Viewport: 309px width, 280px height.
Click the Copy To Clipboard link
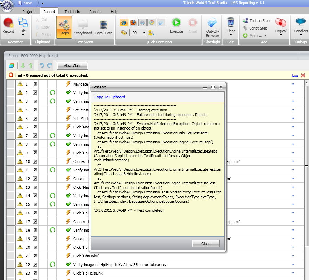pos(110,97)
